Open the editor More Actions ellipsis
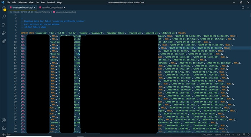The width and height of the screenshot is (251, 137). (x=248, y=8)
